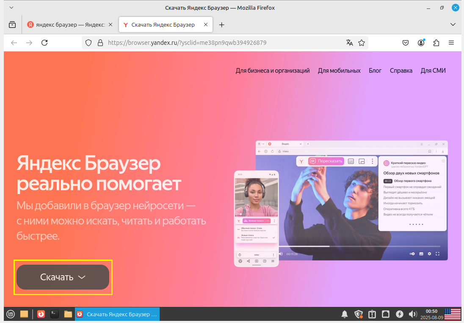Click the tracking protection shield icon
The image size is (464, 323).
tap(88, 43)
